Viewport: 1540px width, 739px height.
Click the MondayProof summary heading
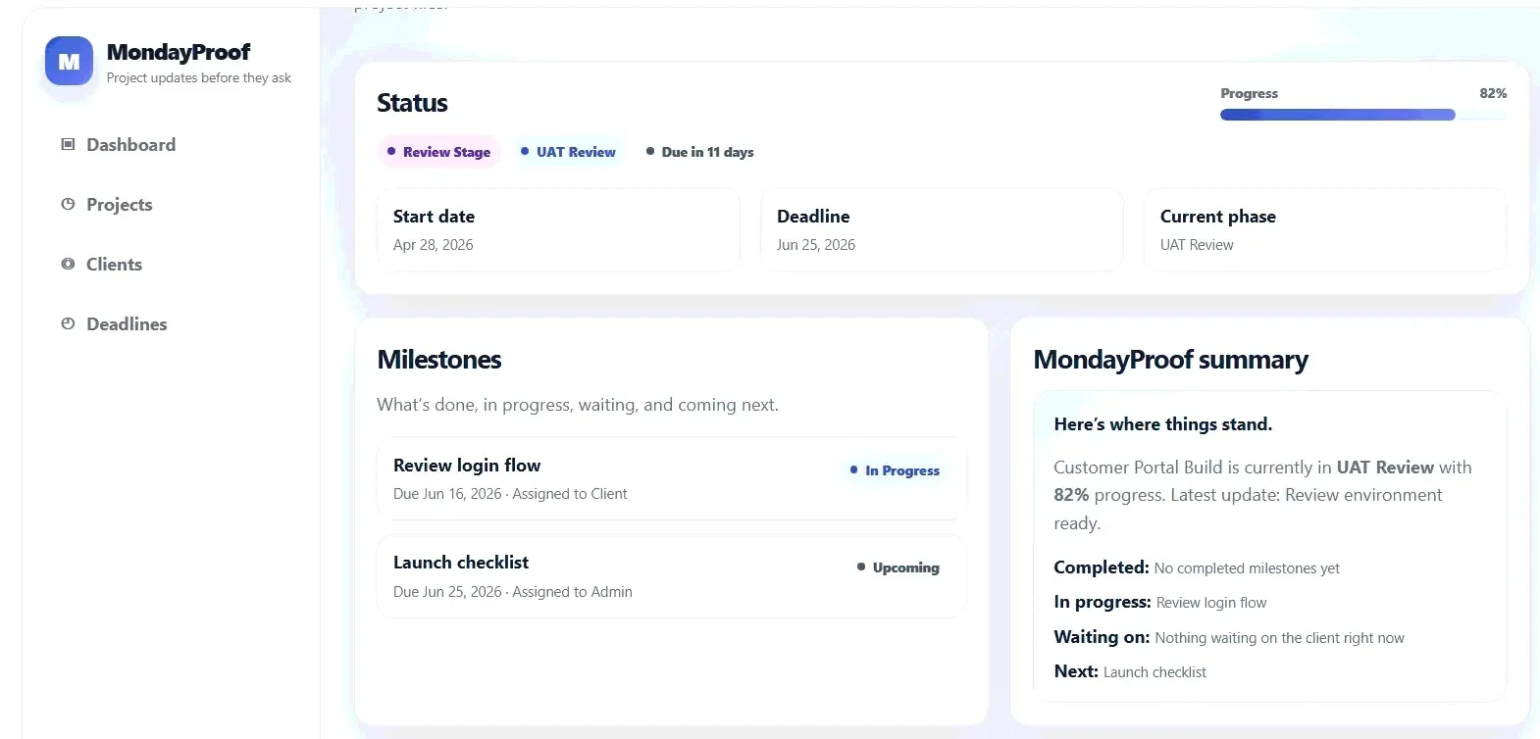[x=1171, y=360]
